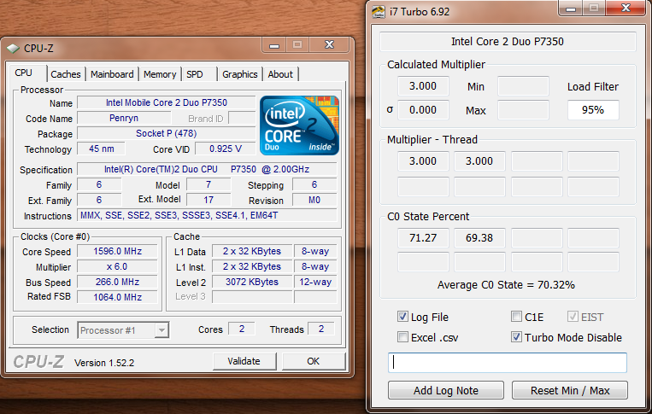Click the Calculated Multiplier value 3.000
Screen dimensions: 652x414
click(423, 86)
